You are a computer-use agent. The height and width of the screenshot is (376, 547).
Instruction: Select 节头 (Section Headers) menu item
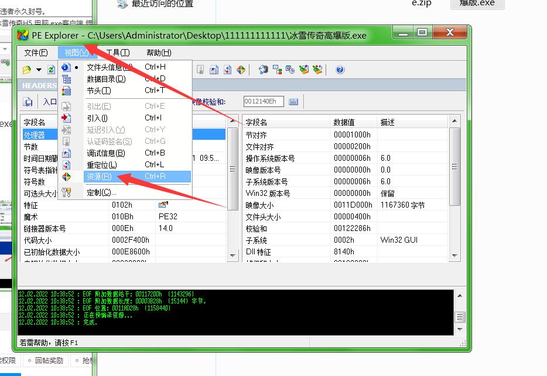98,91
